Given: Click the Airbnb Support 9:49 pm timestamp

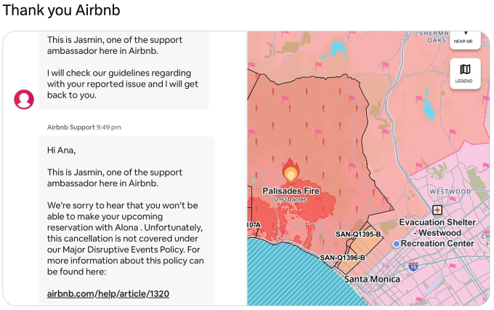Looking at the screenshot, I should [84, 127].
